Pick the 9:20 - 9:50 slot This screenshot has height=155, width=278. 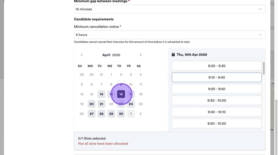coord(217,89)
